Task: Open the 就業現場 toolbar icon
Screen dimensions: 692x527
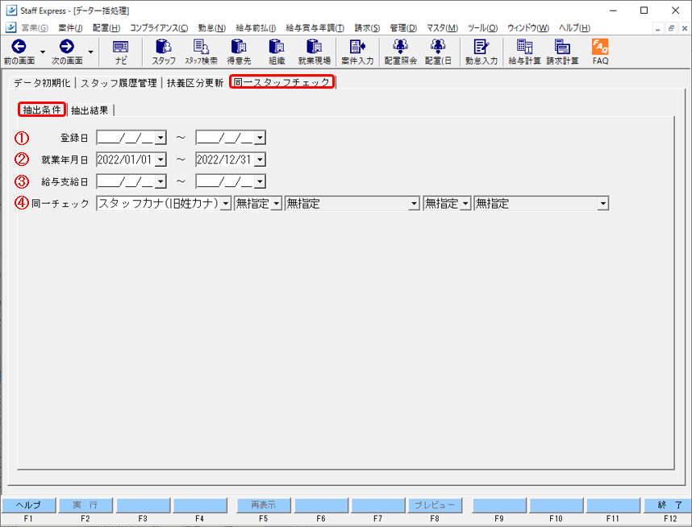Action: (x=315, y=47)
